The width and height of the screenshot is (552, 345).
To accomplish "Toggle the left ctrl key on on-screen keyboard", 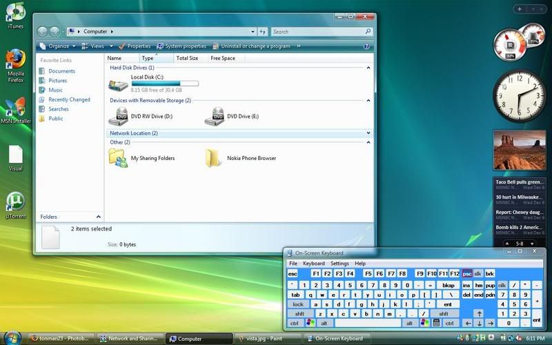I will point(295,323).
